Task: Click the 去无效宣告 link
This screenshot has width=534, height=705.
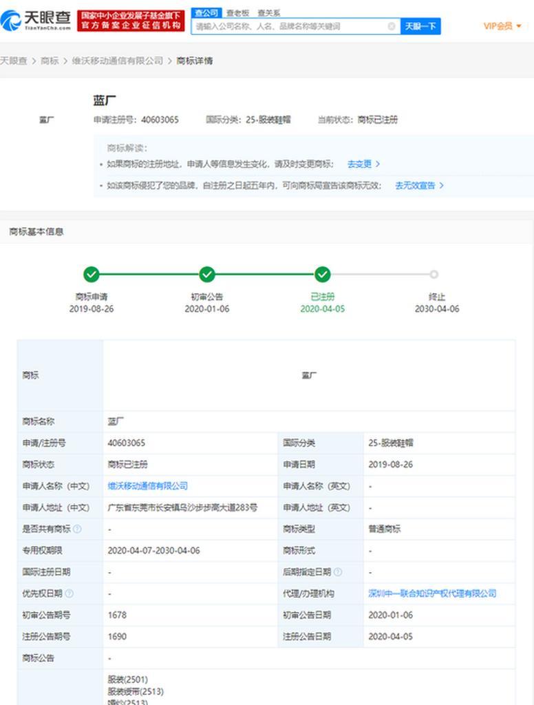Action: [x=419, y=185]
